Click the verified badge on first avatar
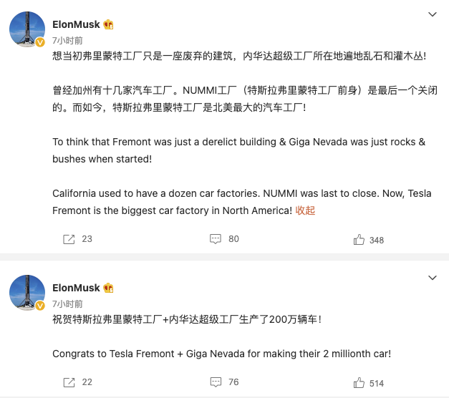The height and width of the screenshot is (398, 449). [x=41, y=43]
